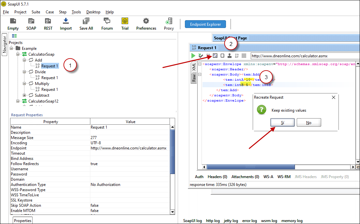
Task: Open the Desktop menu
Action: pos(93,12)
